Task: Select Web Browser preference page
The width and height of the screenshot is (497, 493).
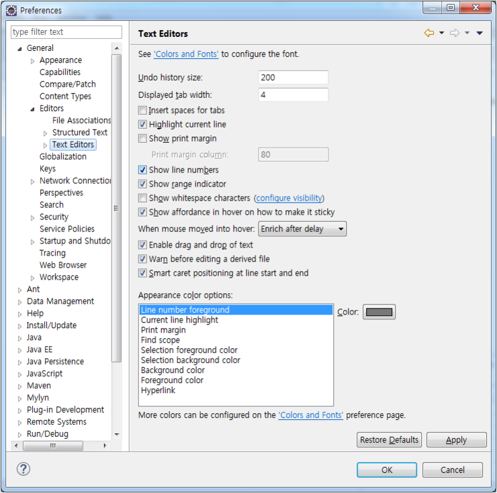Action: tap(62, 265)
